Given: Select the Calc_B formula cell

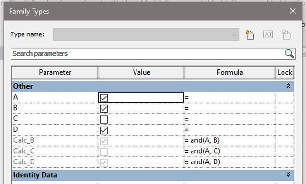Looking at the screenshot, I should (x=229, y=140).
